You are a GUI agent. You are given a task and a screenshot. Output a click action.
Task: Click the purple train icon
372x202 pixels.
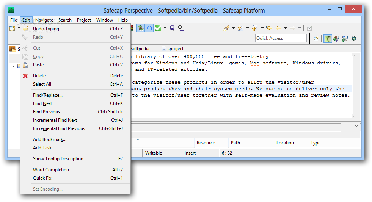click(172, 28)
